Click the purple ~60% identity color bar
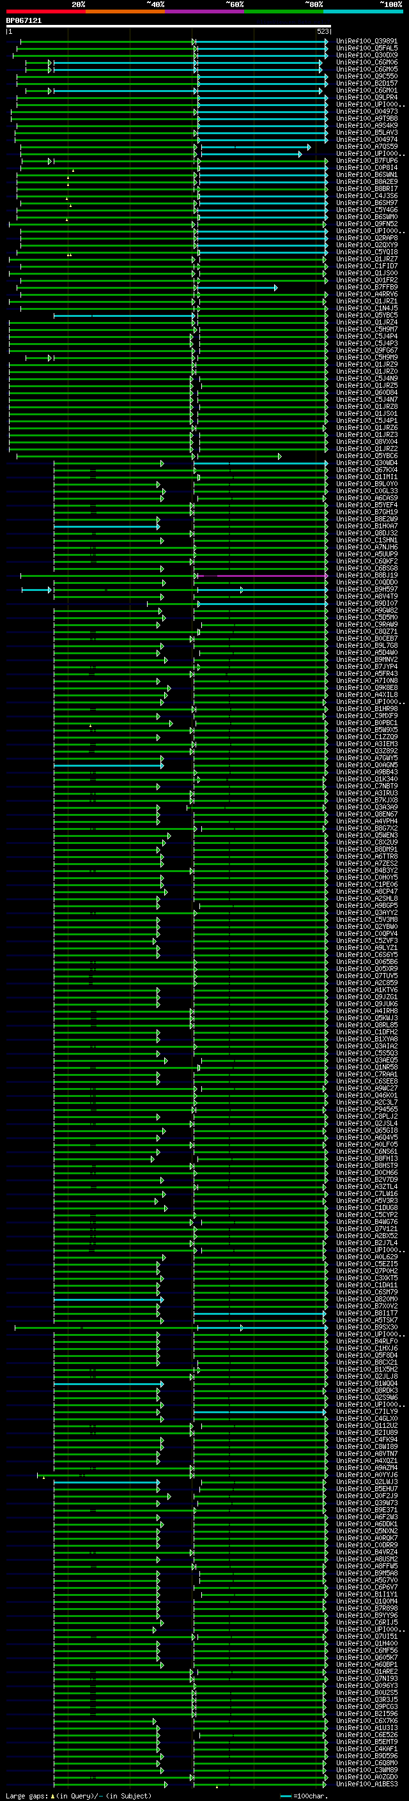This screenshot has height=1801, width=409. tap(205, 11)
